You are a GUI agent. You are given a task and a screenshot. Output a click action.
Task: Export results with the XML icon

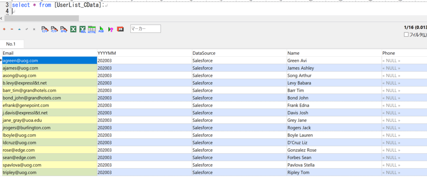pyautogui.click(x=64, y=29)
